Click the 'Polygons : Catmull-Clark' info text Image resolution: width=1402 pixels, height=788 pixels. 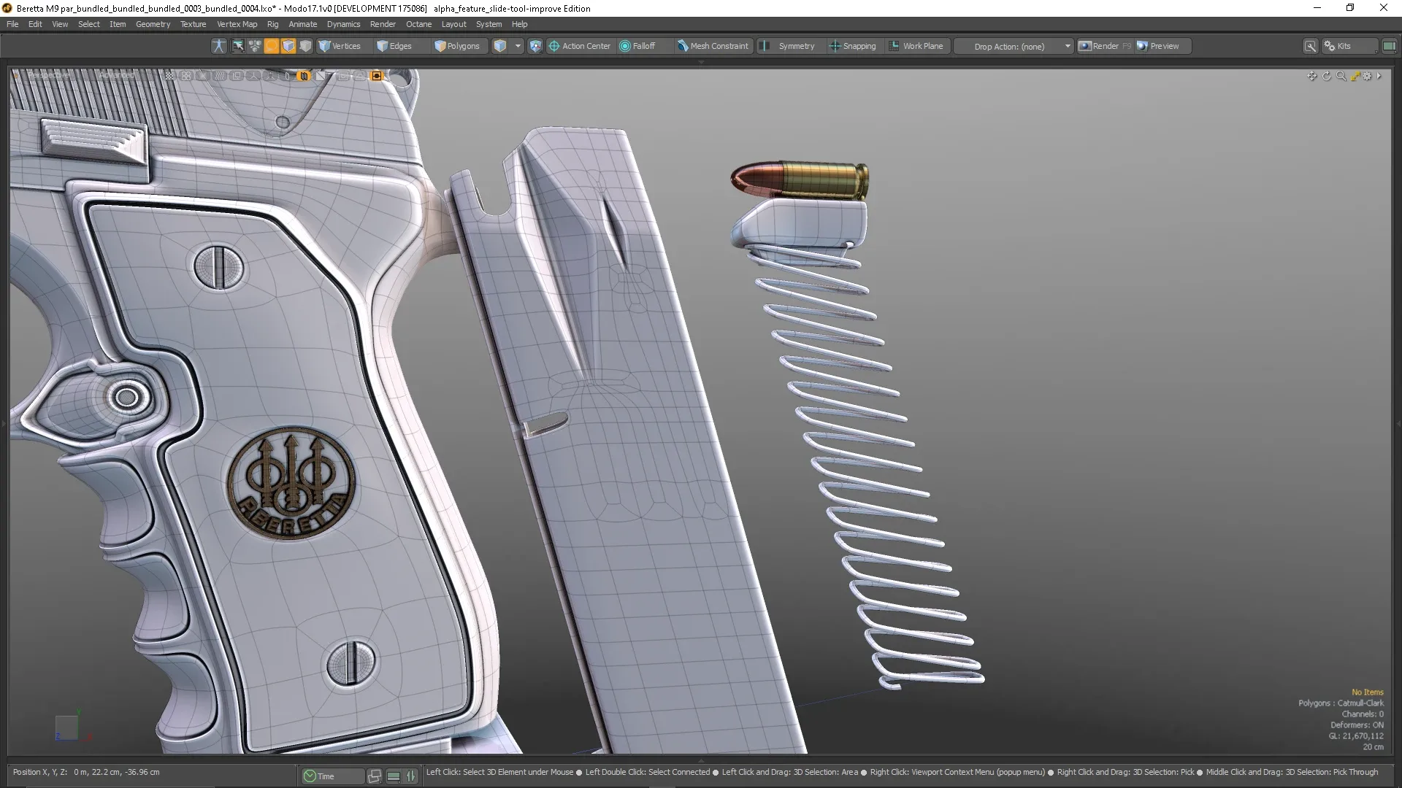(1341, 703)
